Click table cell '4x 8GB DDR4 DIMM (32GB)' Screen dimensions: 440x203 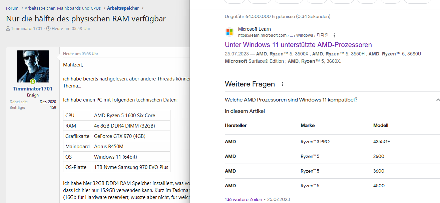[x=131, y=126]
